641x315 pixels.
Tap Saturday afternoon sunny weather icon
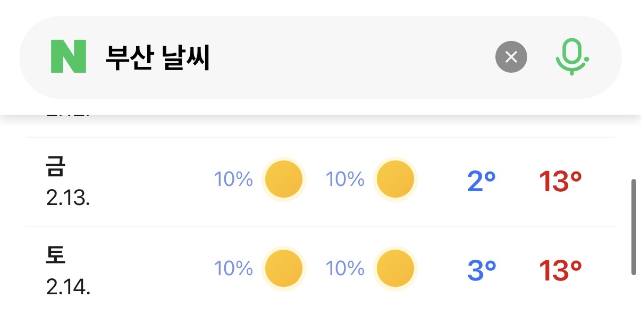tap(395, 268)
